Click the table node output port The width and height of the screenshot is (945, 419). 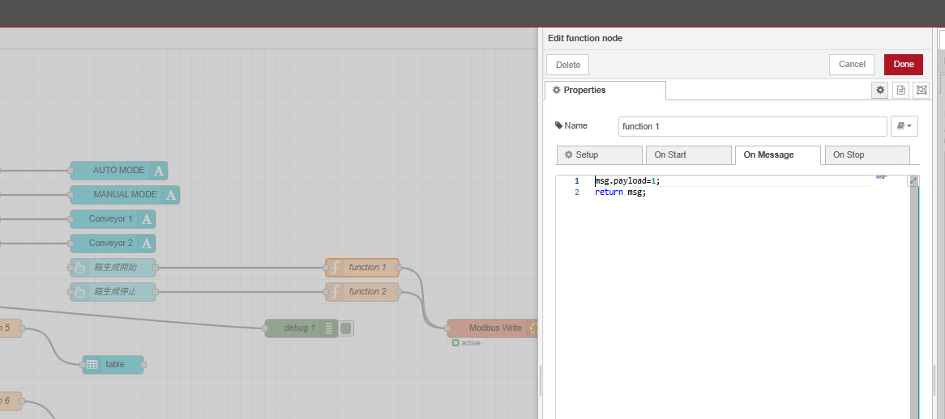(x=143, y=364)
